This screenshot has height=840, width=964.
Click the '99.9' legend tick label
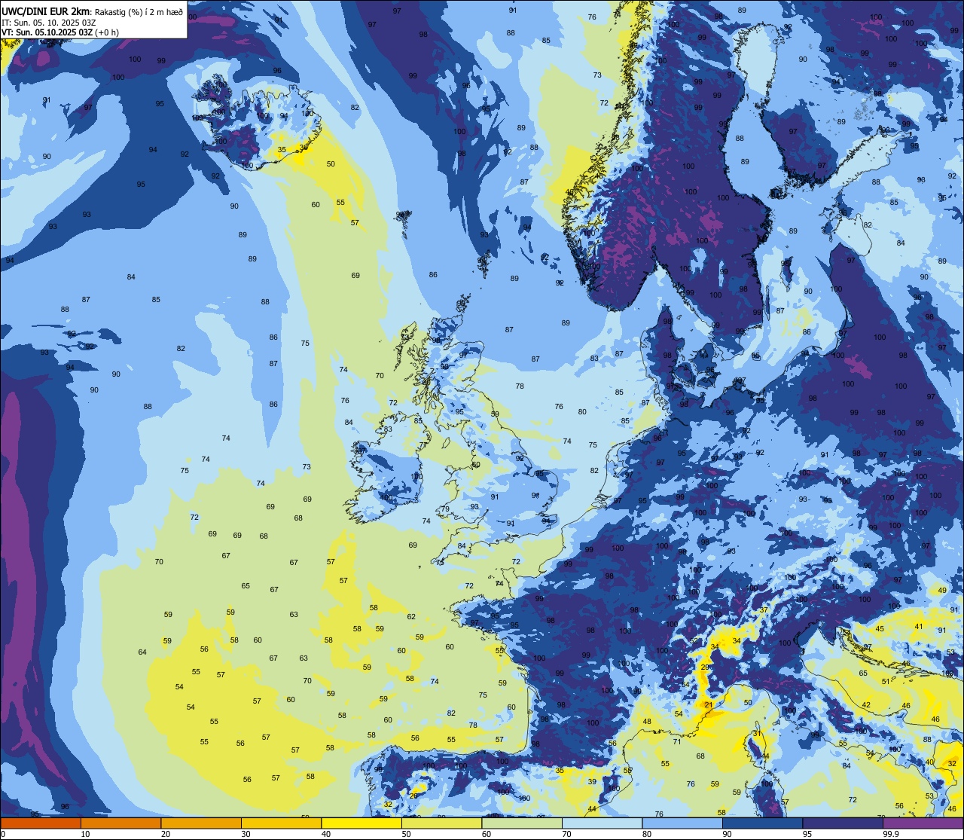(x=891, y=834)
